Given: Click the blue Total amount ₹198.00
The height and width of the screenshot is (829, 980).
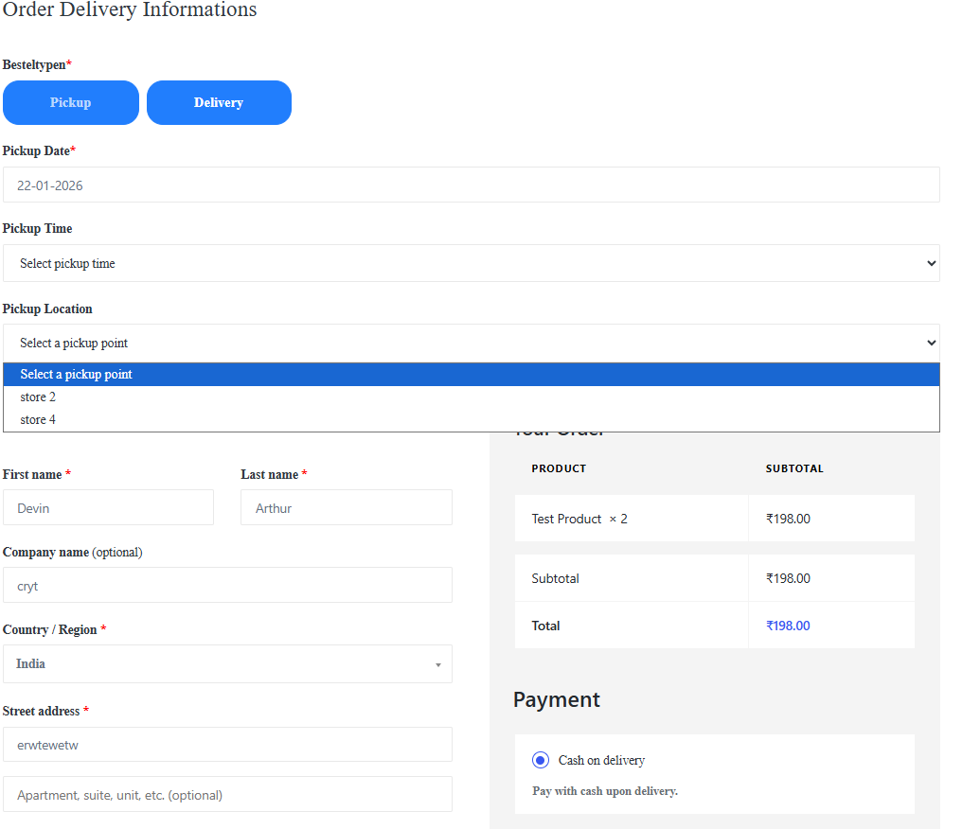Looking at the screenshot, I should coord(787,626).
